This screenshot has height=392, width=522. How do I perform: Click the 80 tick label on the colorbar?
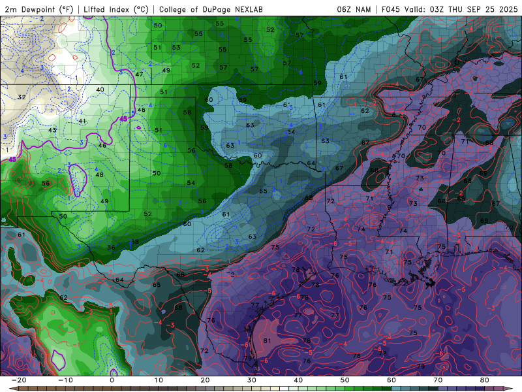click(485, 380)
